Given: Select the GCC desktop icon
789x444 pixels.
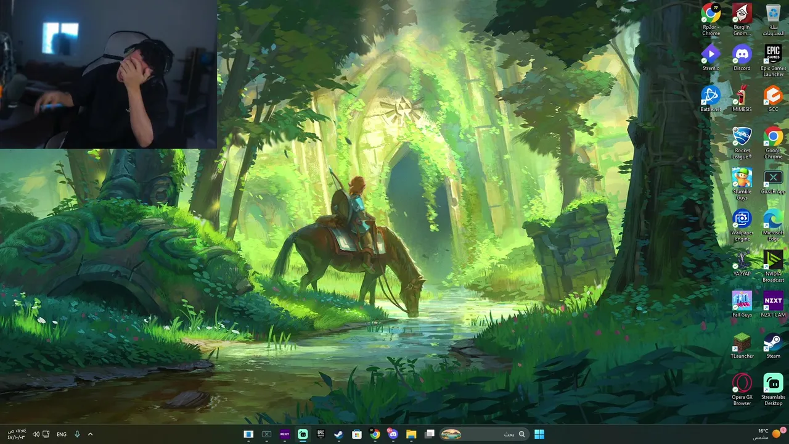Looking at the screenshot, I should pos(774,99).
